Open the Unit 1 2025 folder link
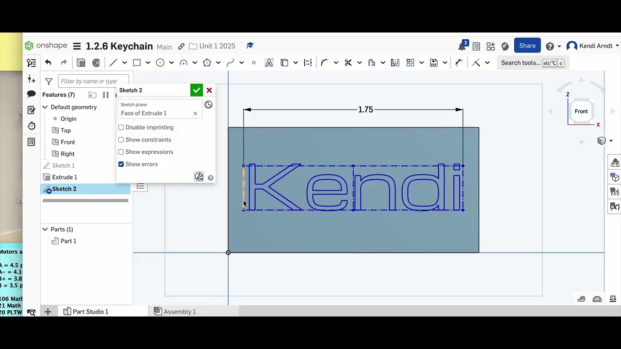Image resolution: width=621 pixels, height=349 pixels. [212, 46]
